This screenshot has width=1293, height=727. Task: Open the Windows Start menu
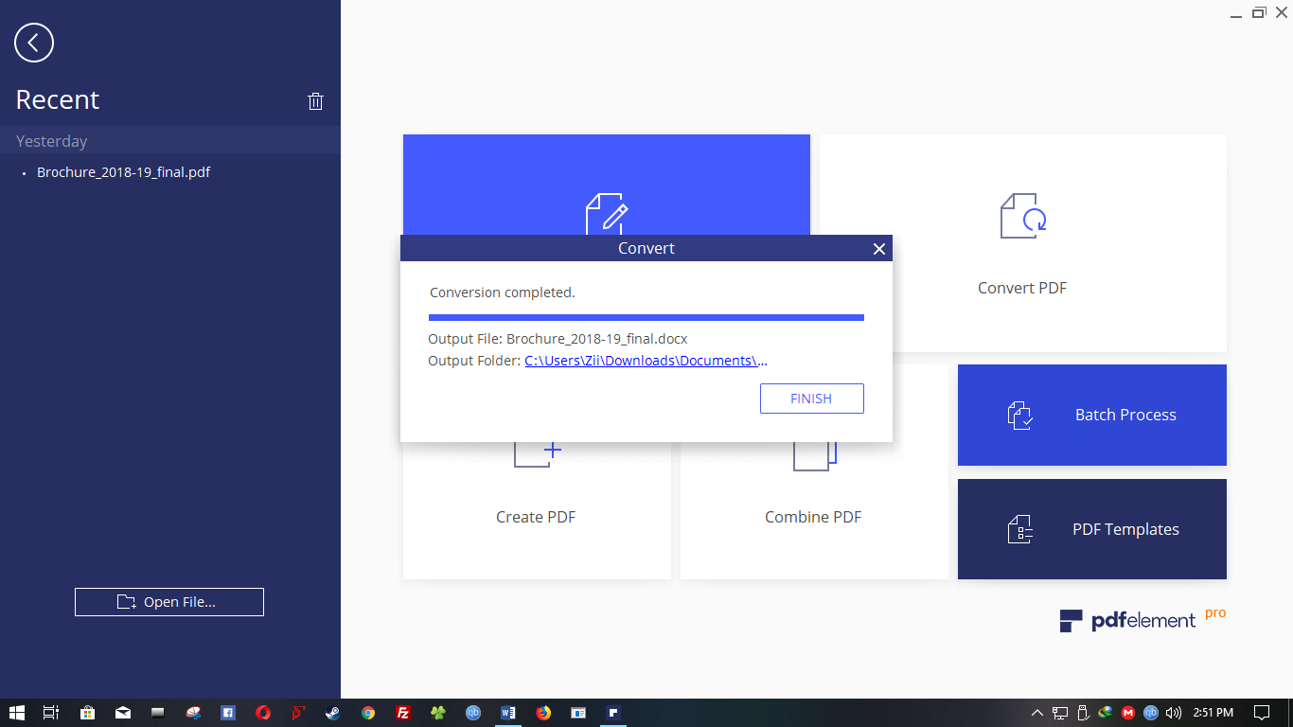click(17, 713)
